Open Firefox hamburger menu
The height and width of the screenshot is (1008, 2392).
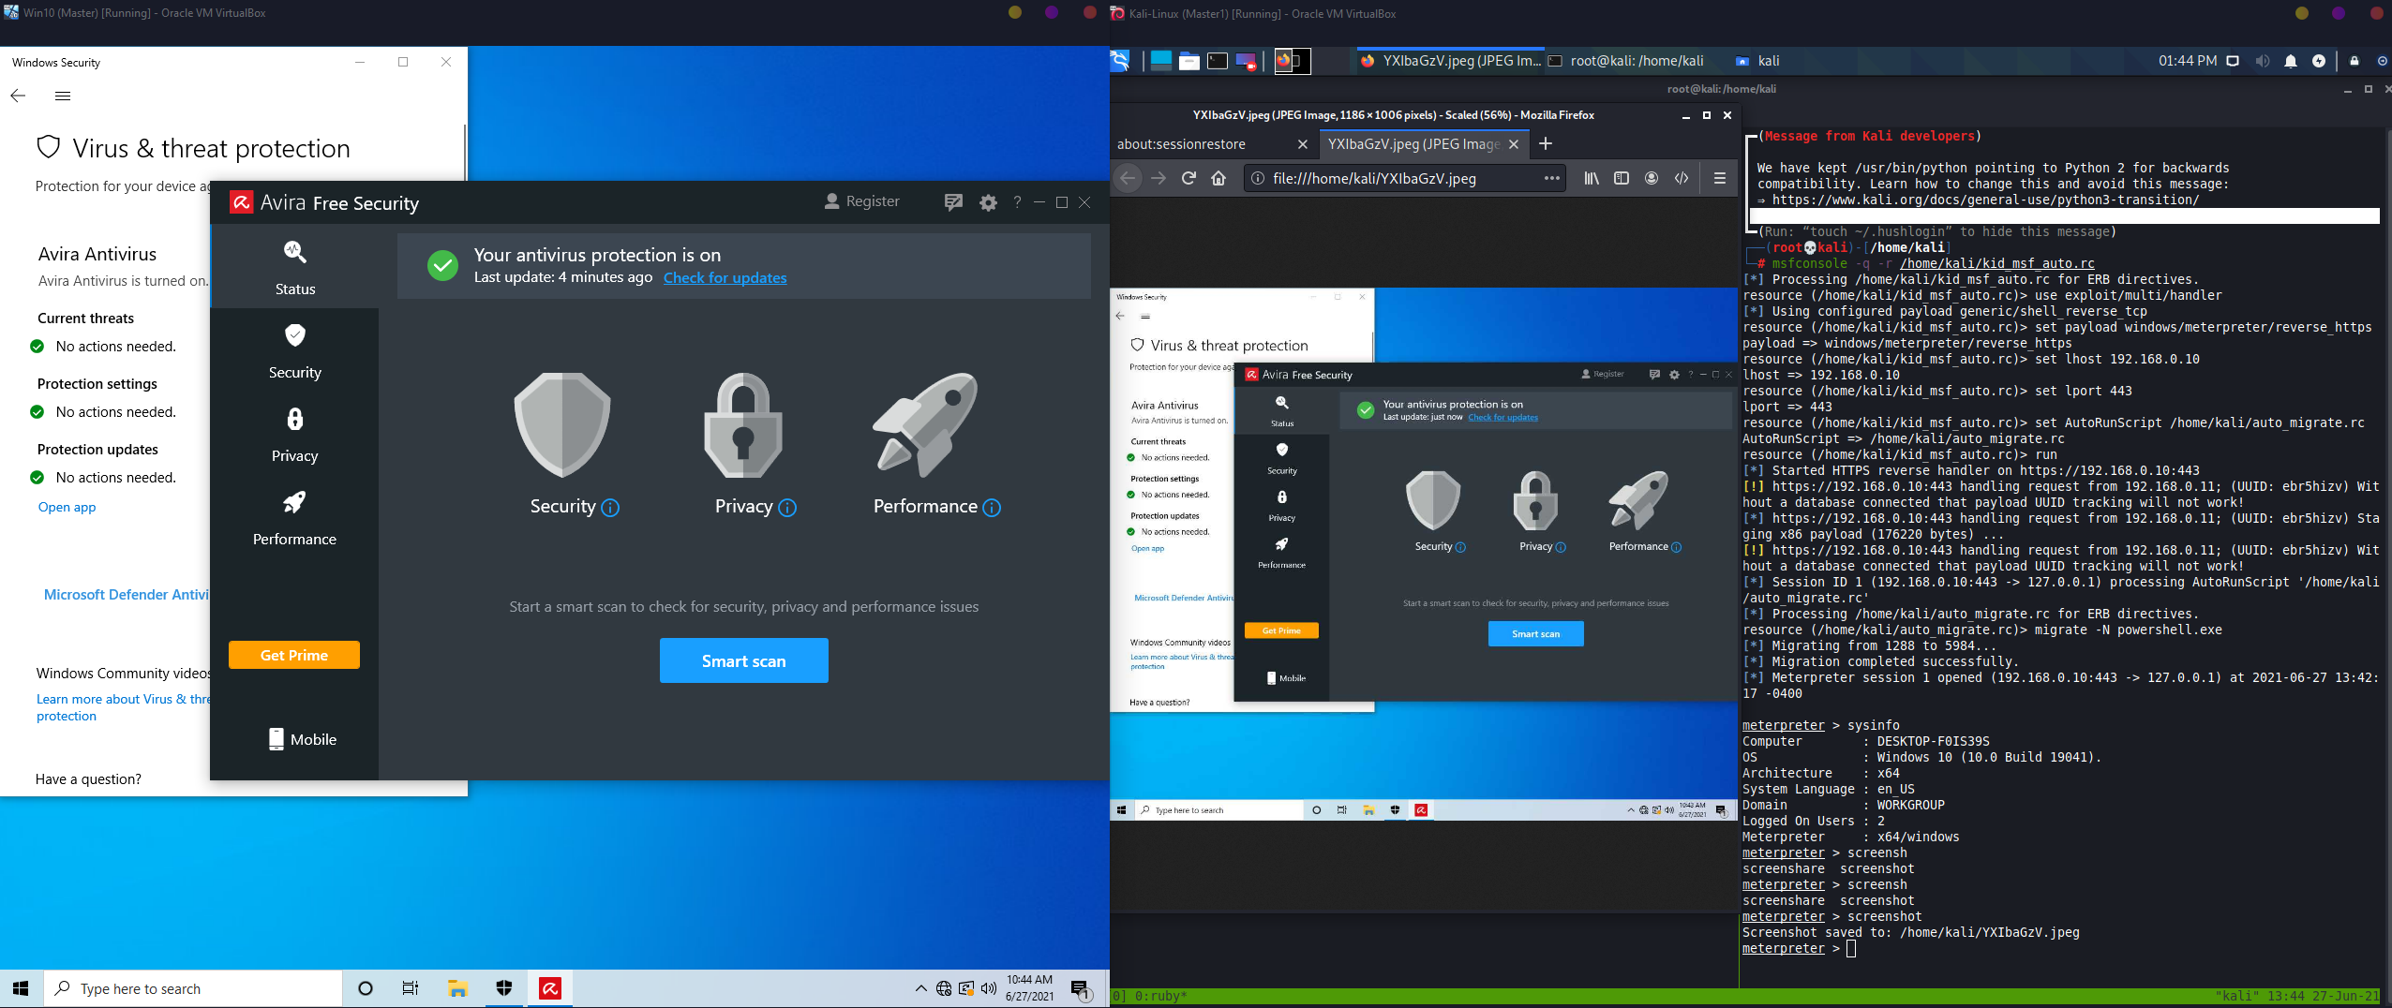tap(1719, 178)
